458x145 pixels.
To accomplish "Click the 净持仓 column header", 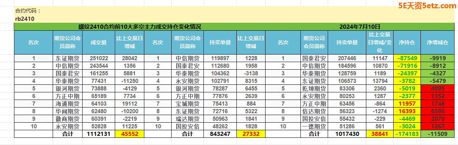I will pos(407,43).
